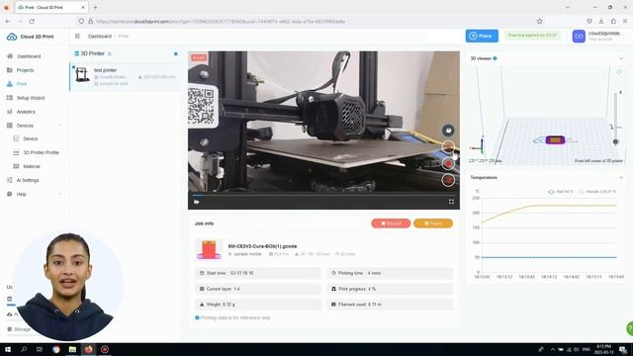Screen dimensions: 633x356
Task: Open the red recorder app on taskbar
Action: 105,349
